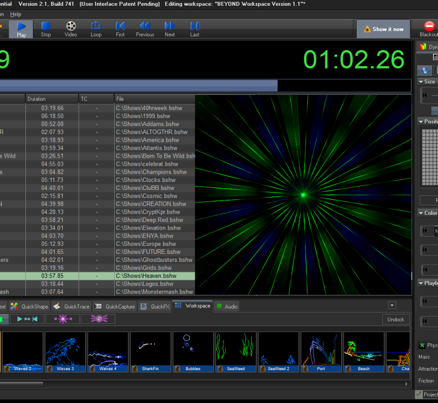
Task: Select the Workspace tab
Action: (x=192, y=306)
